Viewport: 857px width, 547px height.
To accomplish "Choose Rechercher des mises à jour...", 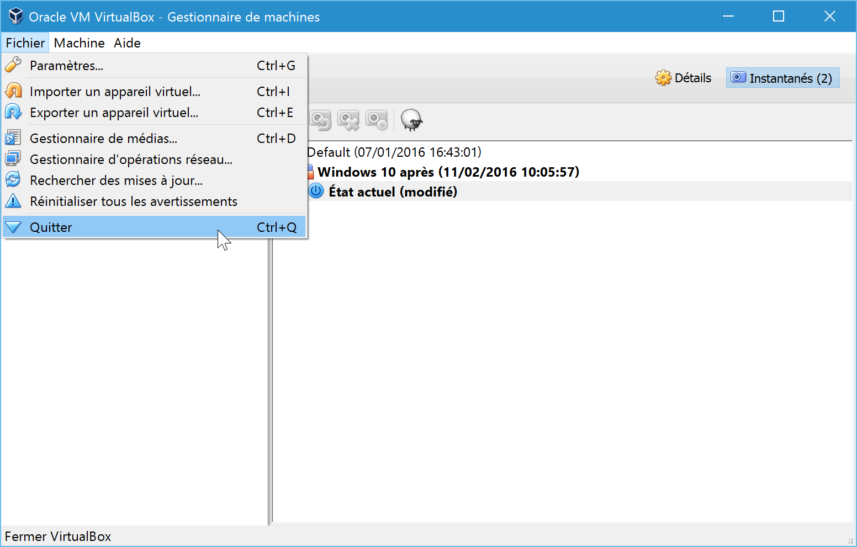I will pyautogui.click(x=154, y=180).
